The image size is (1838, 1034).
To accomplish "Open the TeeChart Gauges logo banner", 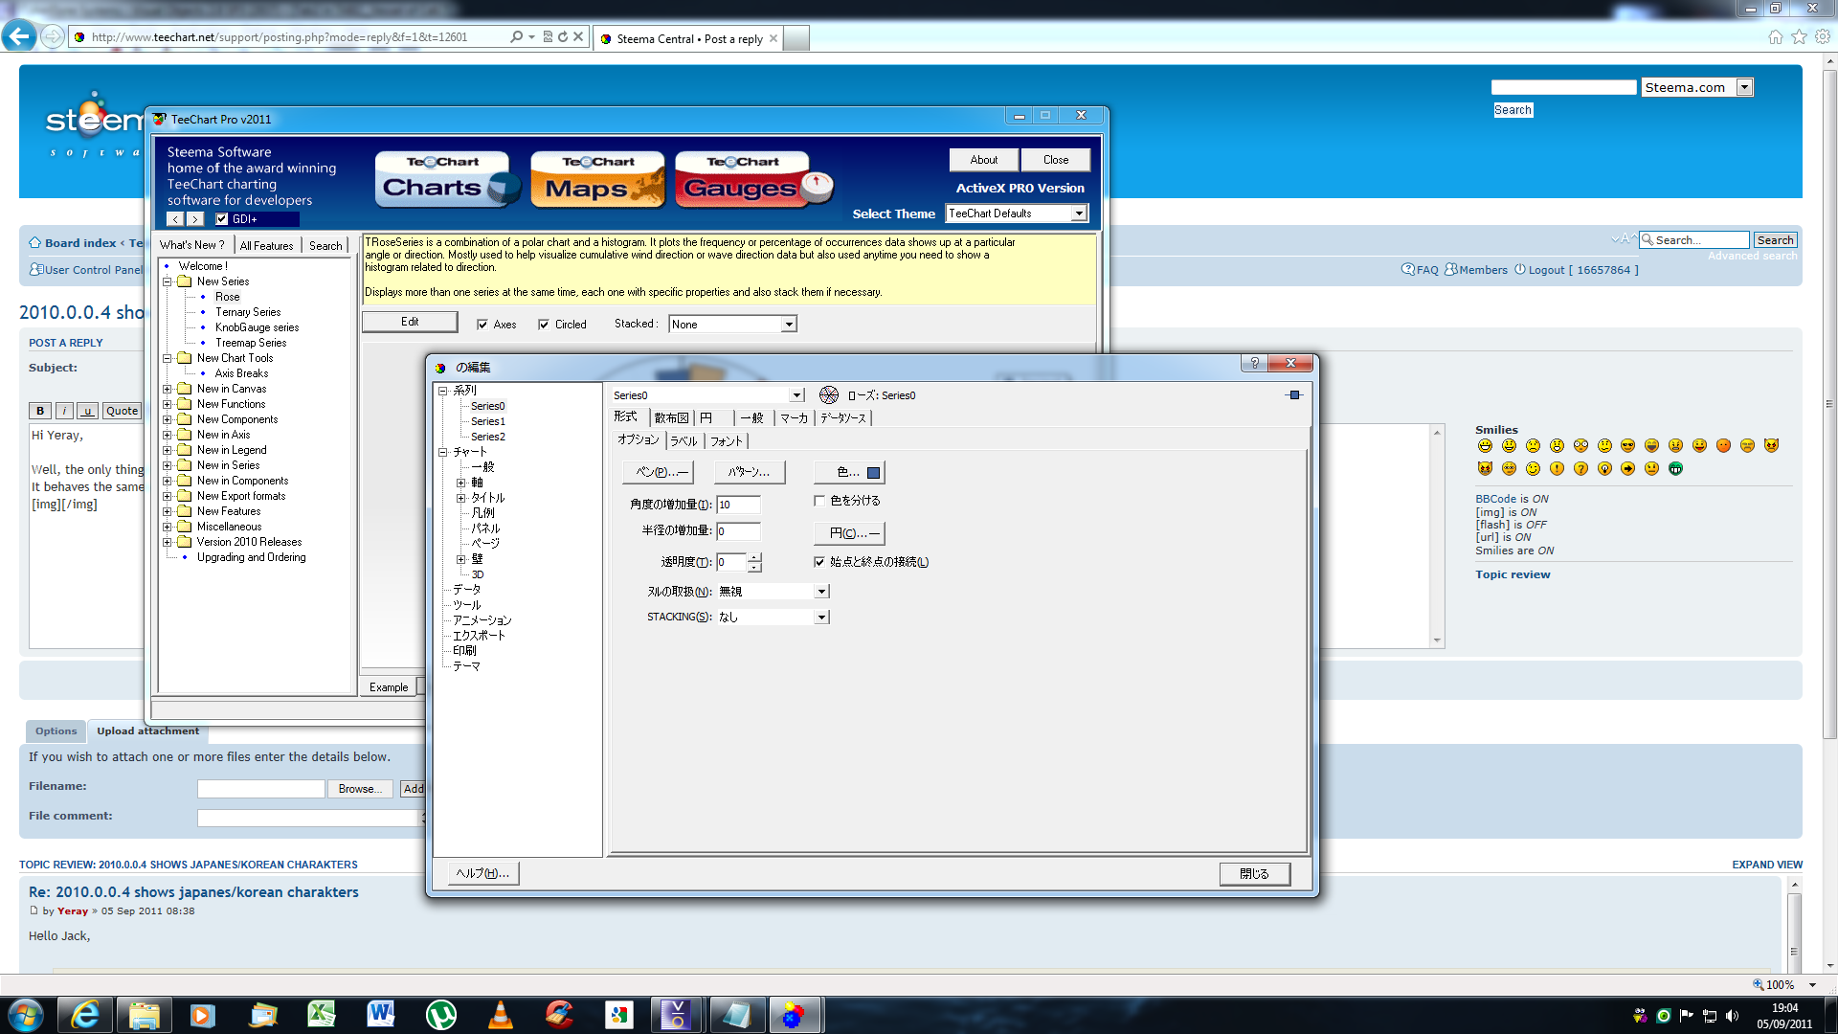I will point(754,179).
